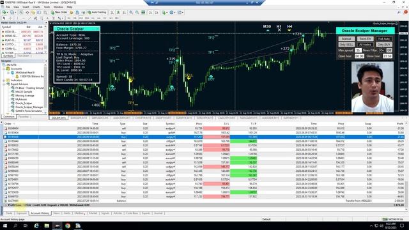
Task: Select the crosshair tool
Action: coord(10,19)
